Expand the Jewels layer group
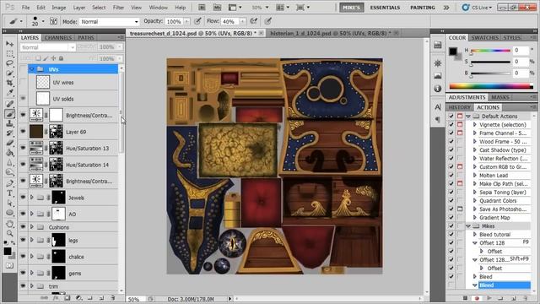Image resolution: width=540 pixels, height=304 pixels. [x=32, y=198]
